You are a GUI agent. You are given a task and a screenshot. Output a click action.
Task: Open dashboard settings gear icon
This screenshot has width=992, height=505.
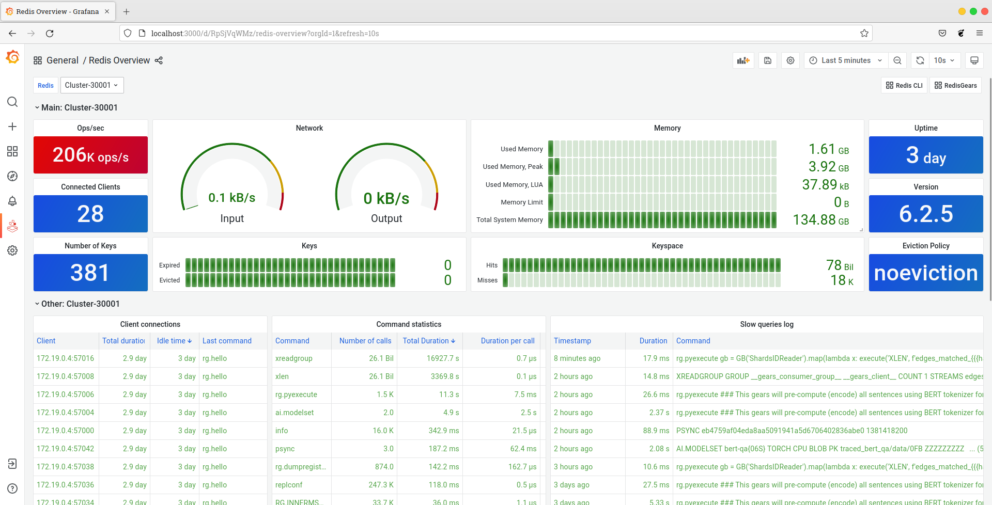coord(791,60)
